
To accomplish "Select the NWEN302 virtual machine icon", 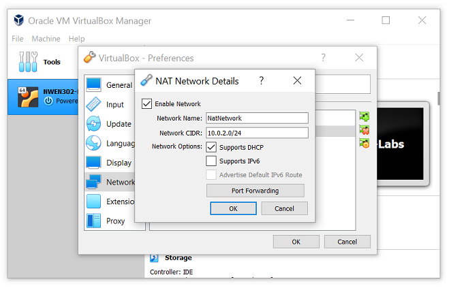I will [x=28, y=97].
